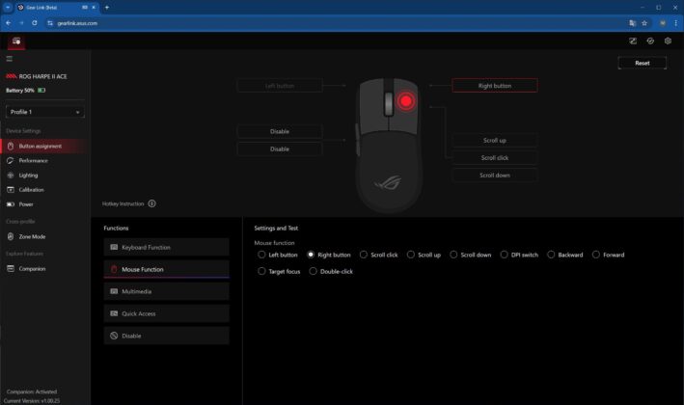
Task: Choose the Multimedia function category
Action: point(166,291)
